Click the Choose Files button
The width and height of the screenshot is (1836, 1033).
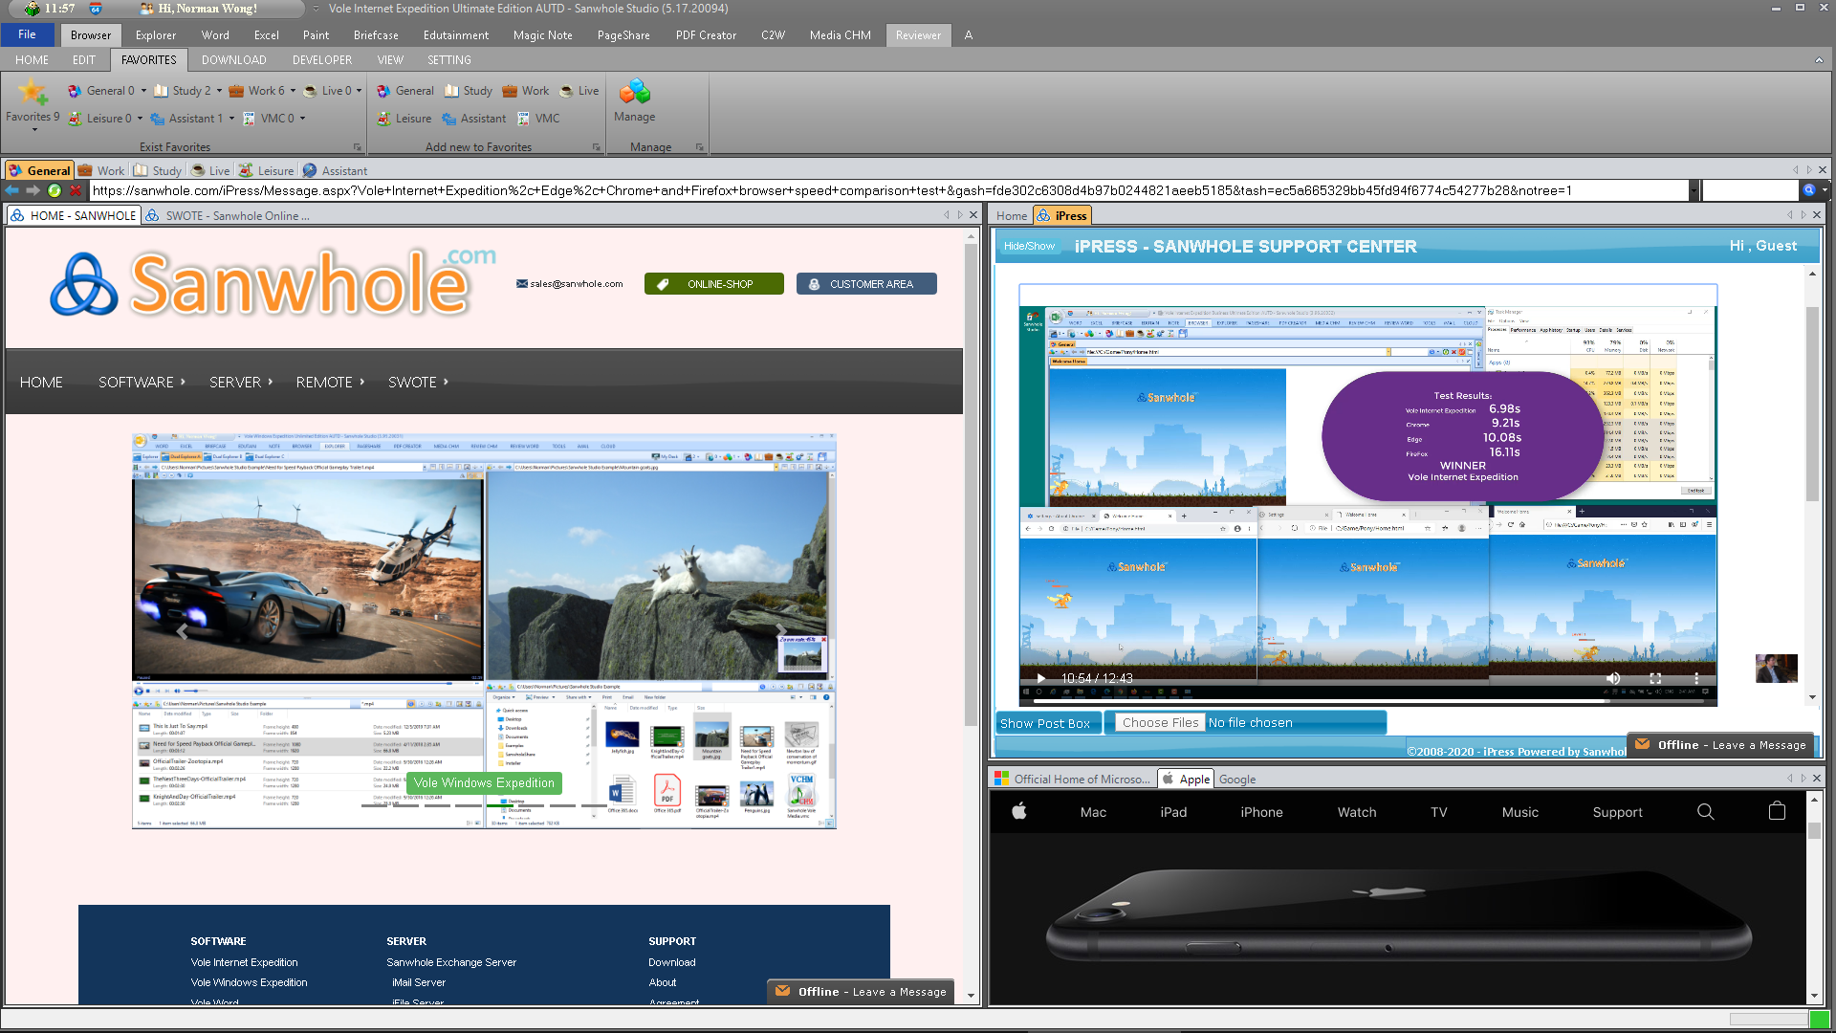click(x=1160, y=722)
